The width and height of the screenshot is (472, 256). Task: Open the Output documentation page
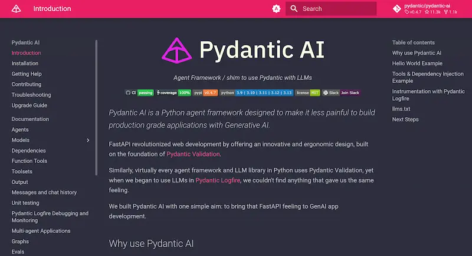tap(19, 182)
